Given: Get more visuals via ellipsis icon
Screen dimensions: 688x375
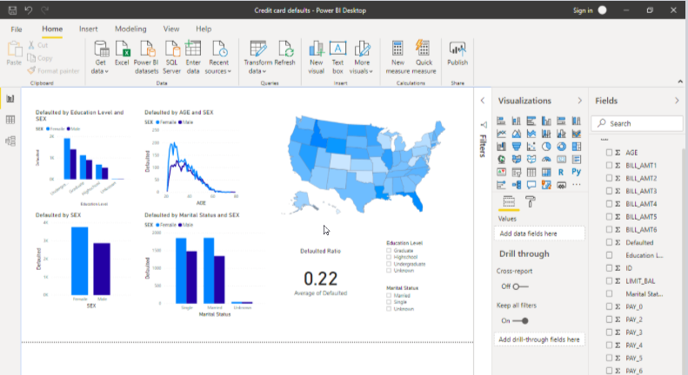Looking at the screenshot, I should tap(576, 185).
